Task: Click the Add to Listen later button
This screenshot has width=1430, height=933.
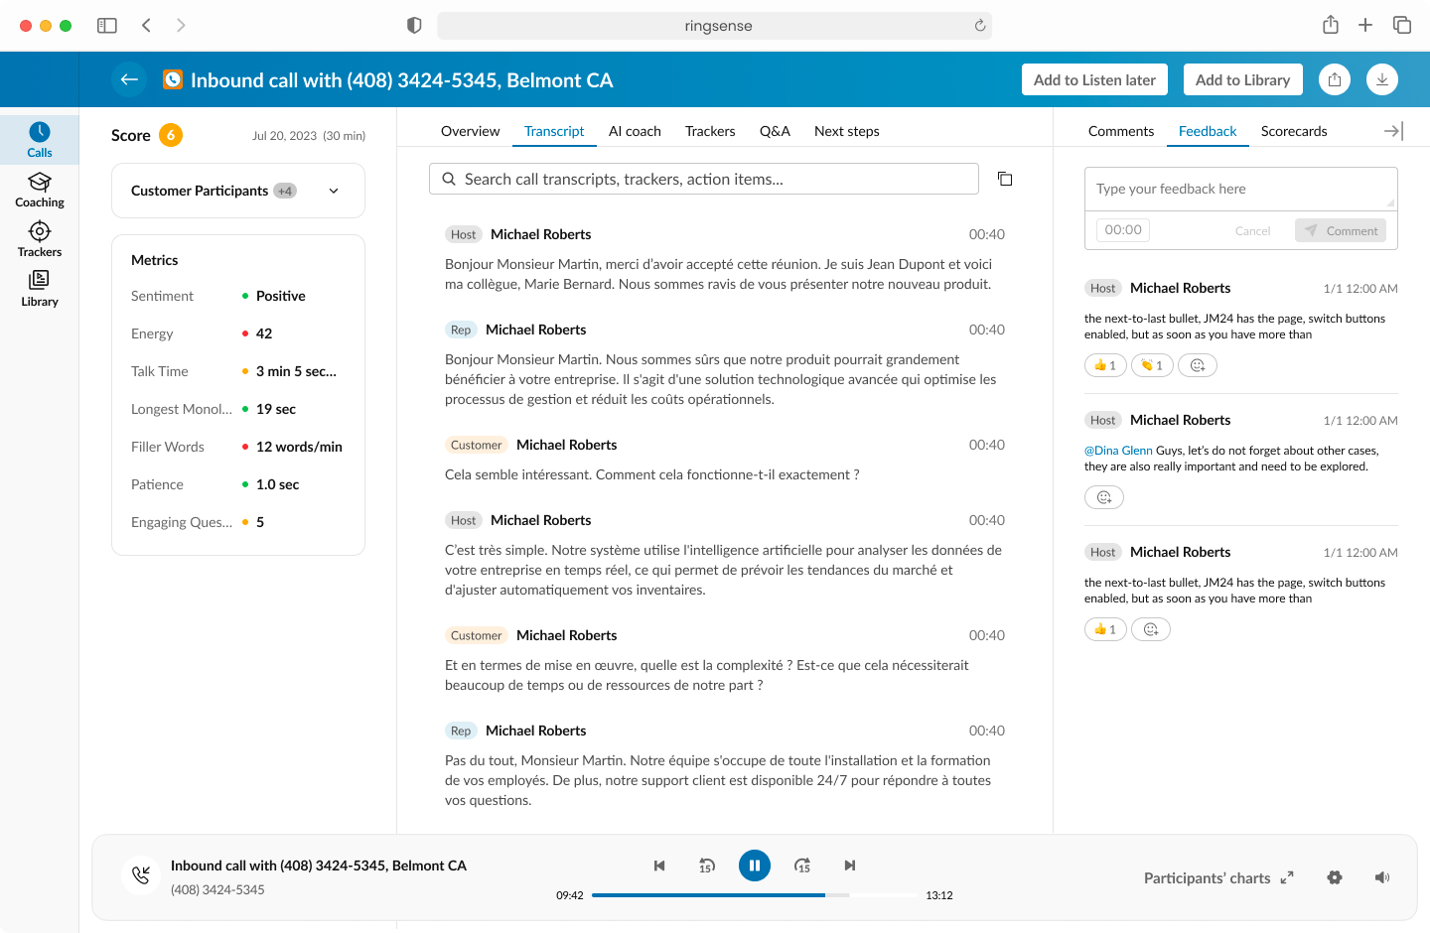Action: [x=1094, y=79]
